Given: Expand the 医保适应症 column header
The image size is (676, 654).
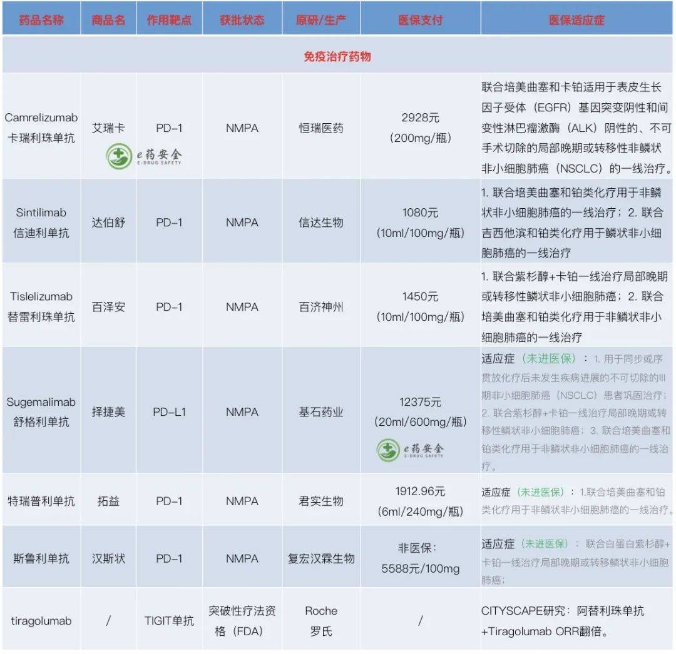Looking at the screenshot, I should 576,18.
